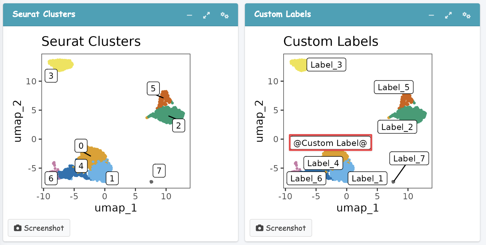This screenshot has height=245, width=486.
Task: Select the highlighted @Custom Label@ box
Action: click(330, 143)
